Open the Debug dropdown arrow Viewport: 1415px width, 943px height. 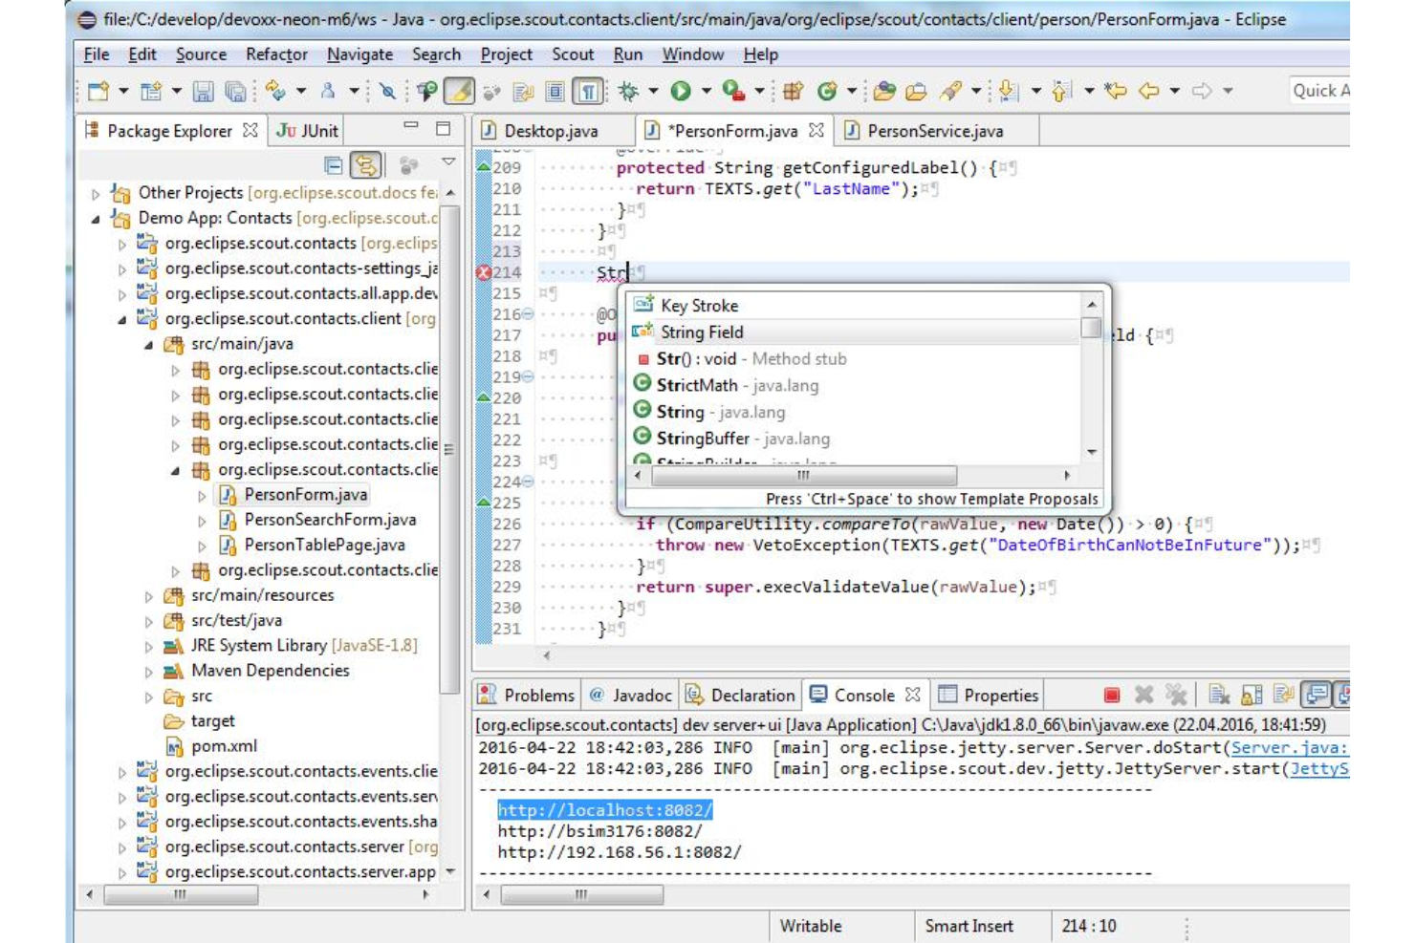[654, 92]
